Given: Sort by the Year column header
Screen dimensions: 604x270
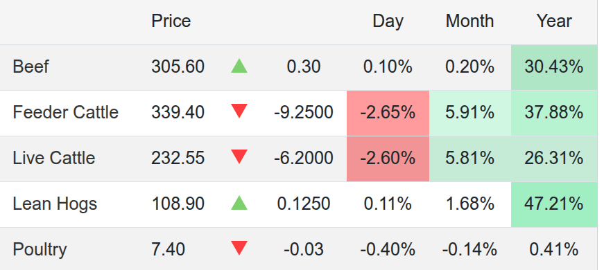Looking at the screenshot, I should 554,21.
